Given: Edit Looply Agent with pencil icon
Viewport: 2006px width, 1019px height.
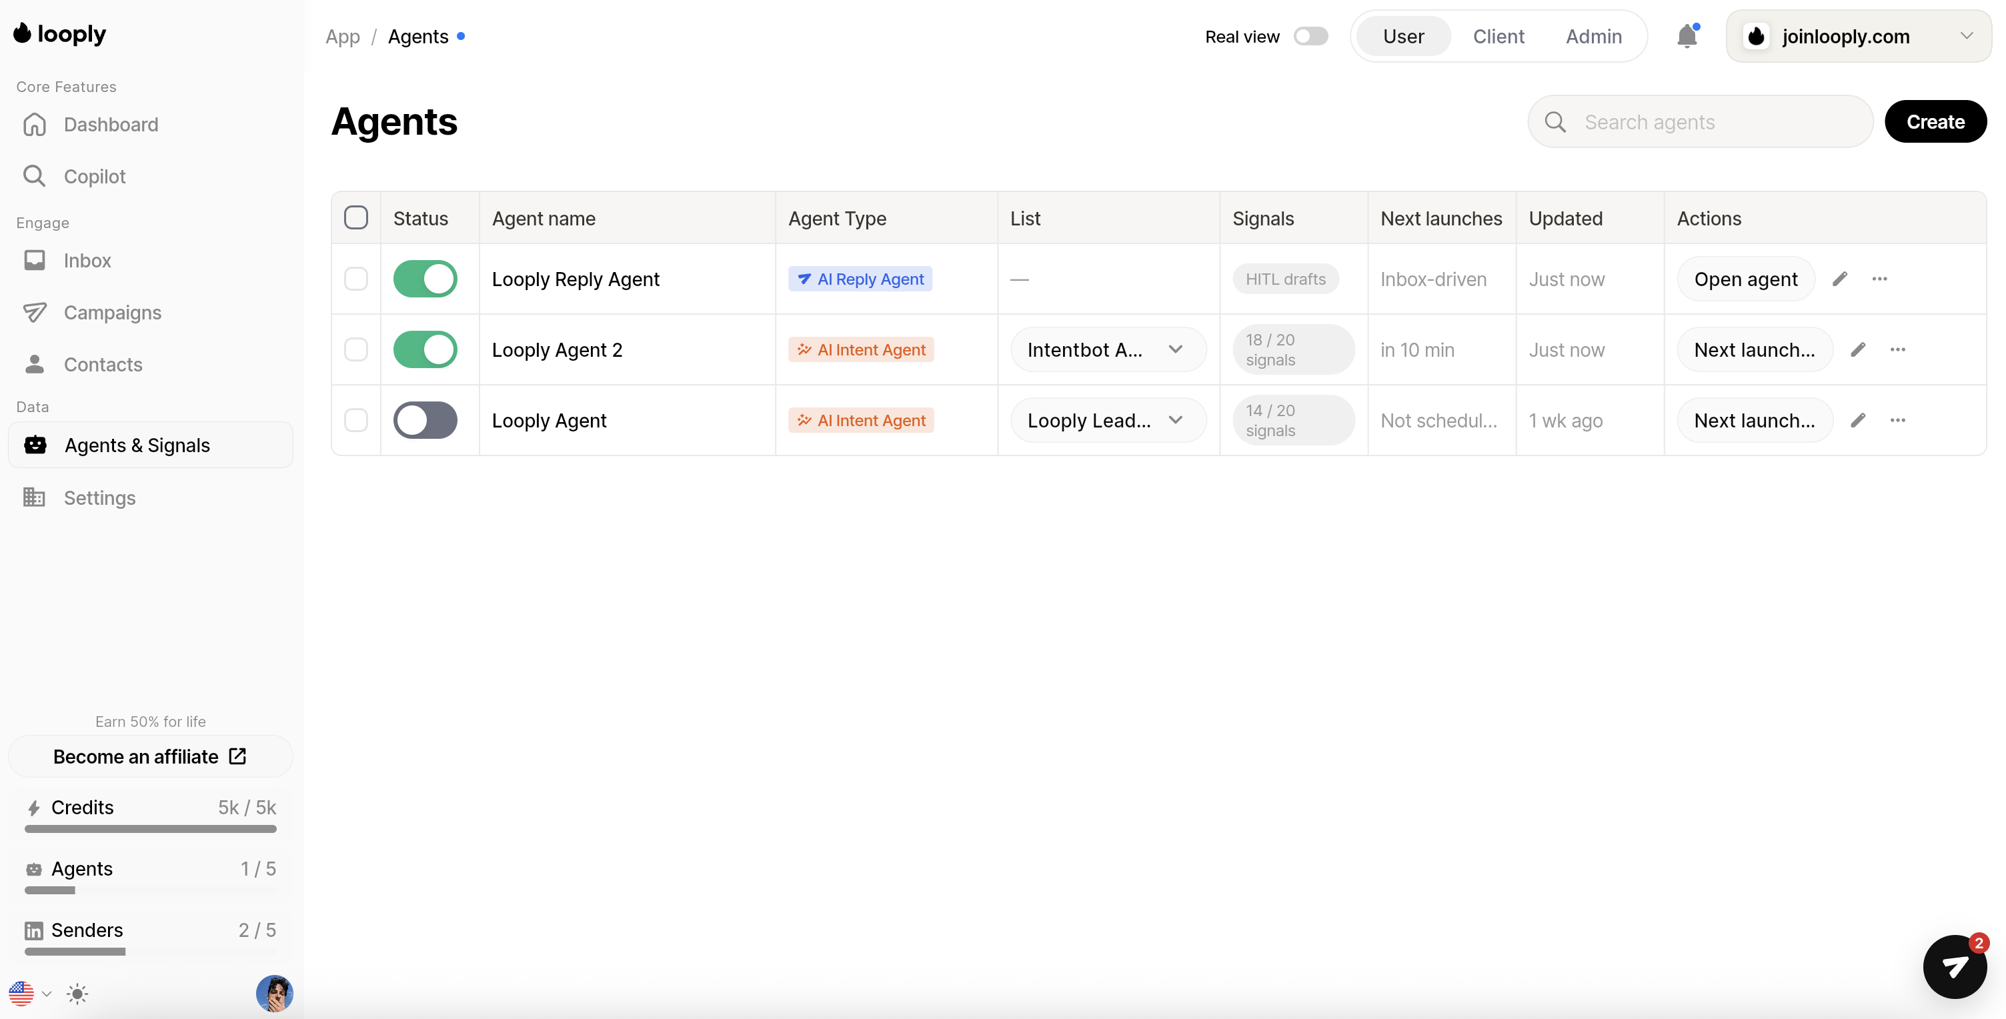Looking at the screenshot, I should [x=1857, y=420].
